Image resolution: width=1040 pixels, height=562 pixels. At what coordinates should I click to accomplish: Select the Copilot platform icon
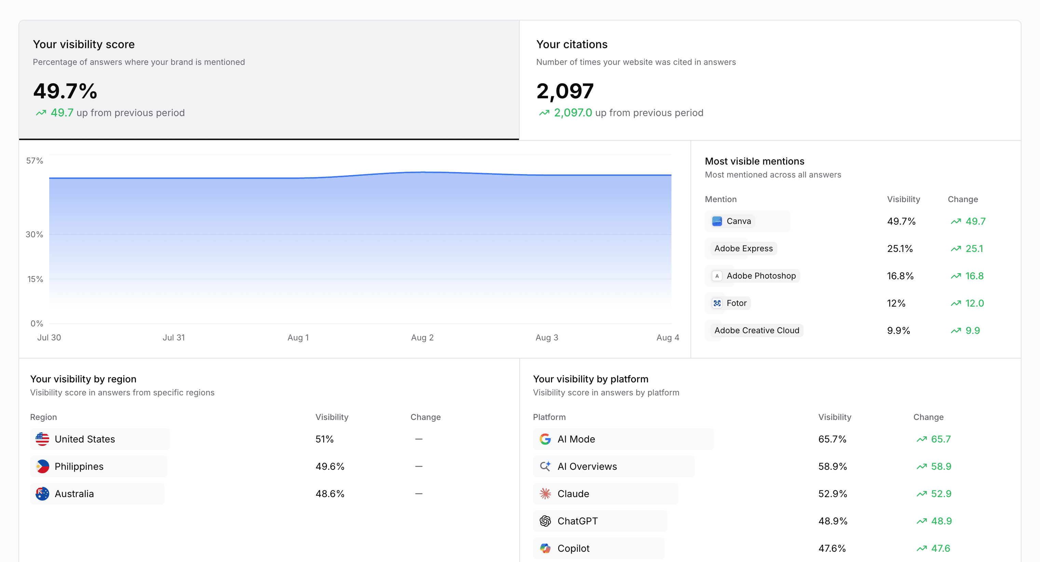(545, 548)
